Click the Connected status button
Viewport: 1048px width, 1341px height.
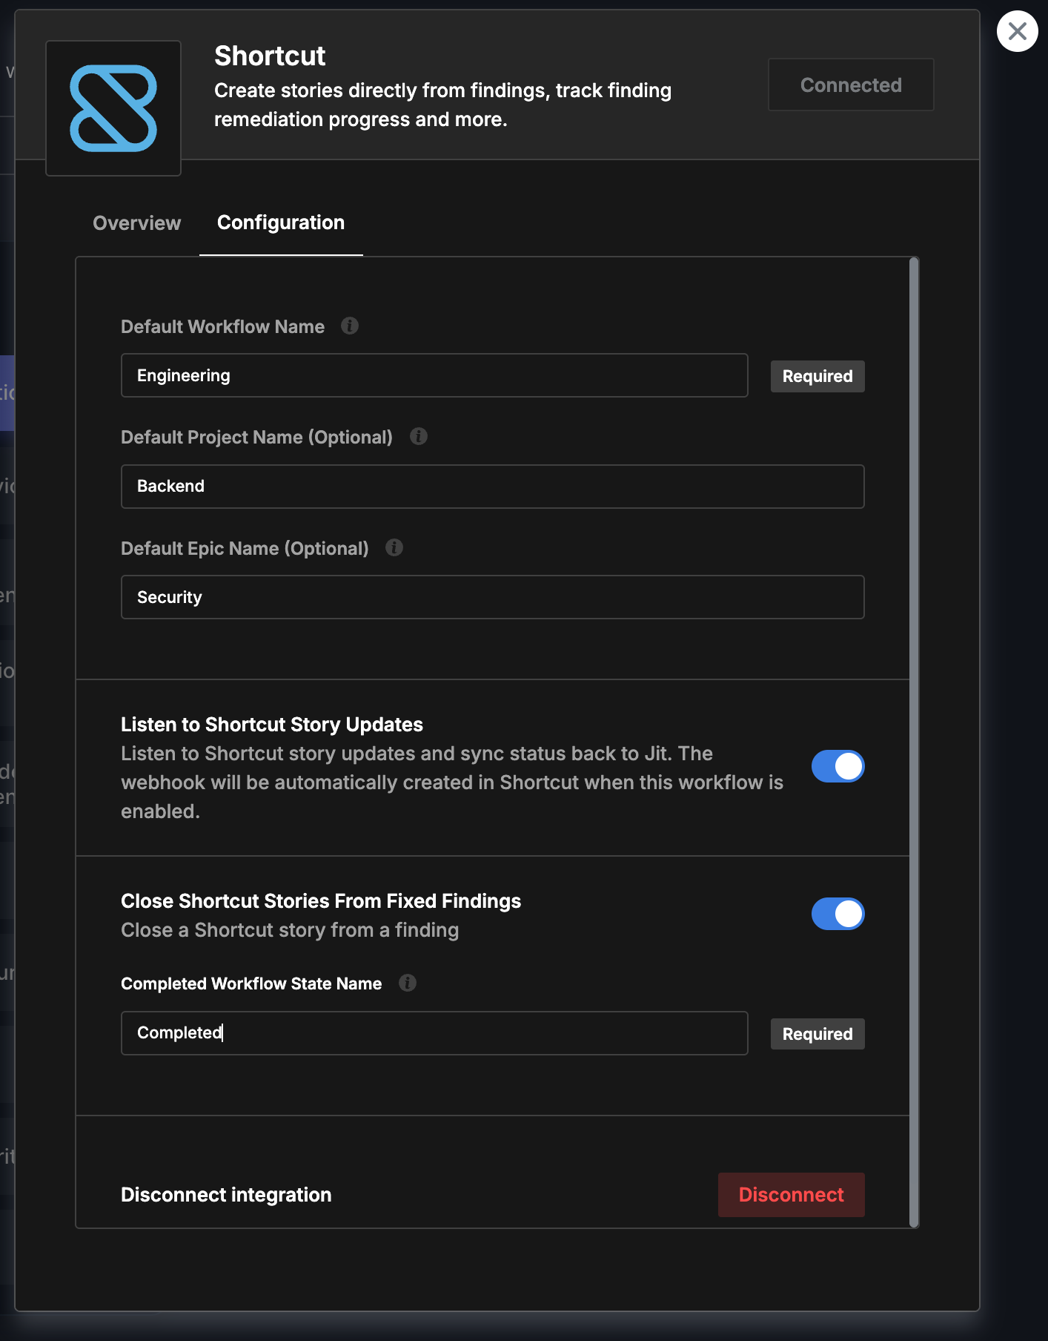point(851,85)
